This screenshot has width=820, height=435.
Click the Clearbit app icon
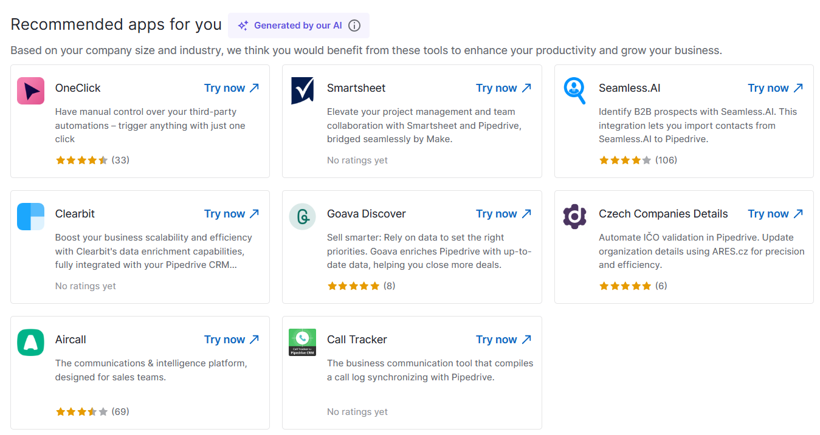point(30,216)
